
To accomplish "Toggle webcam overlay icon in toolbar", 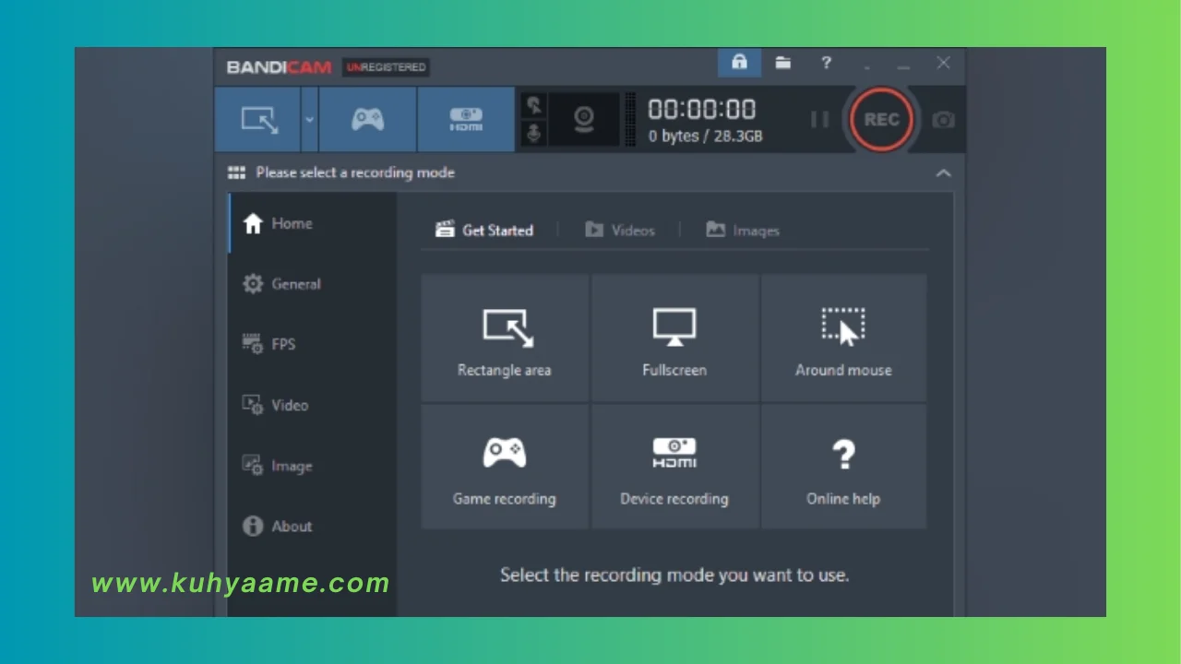I will click(x=583, y=119).
